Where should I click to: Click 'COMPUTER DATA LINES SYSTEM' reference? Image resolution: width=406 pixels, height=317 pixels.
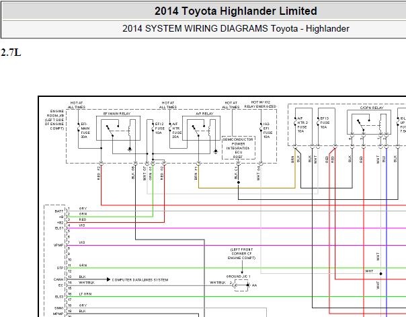coord(140,280)
